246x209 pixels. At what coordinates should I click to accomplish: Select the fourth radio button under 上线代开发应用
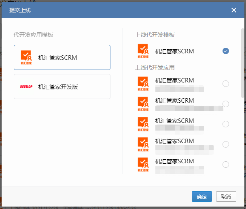tap(226, 144)
